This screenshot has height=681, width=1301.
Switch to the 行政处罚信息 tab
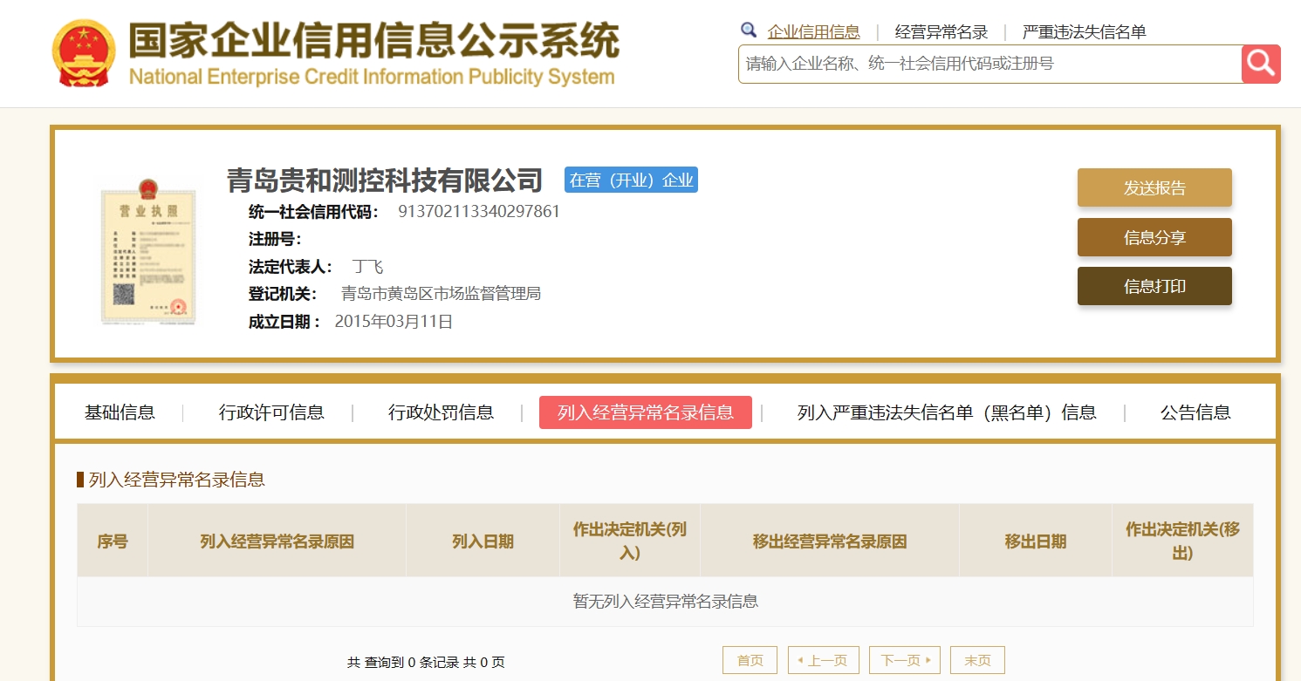(441, 412)
